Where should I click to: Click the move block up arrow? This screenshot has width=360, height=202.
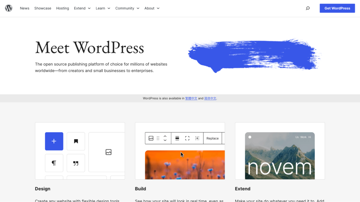point(165,137)
